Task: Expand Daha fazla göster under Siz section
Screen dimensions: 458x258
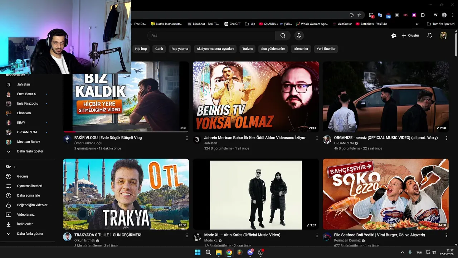Action: [28, 234]
